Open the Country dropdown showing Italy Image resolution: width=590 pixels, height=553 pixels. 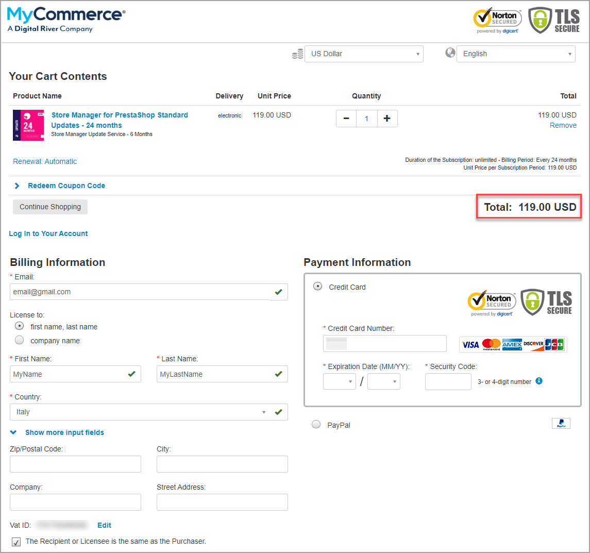(x=148, y=412)
